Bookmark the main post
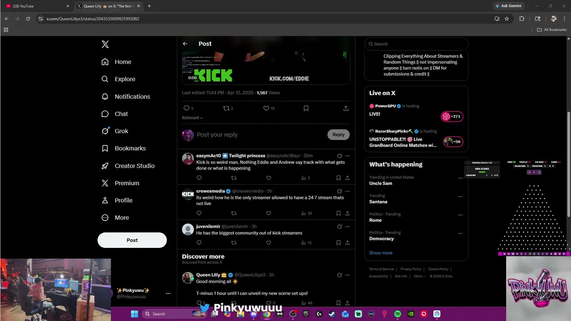571x321 pixels. tap(306, 108)
